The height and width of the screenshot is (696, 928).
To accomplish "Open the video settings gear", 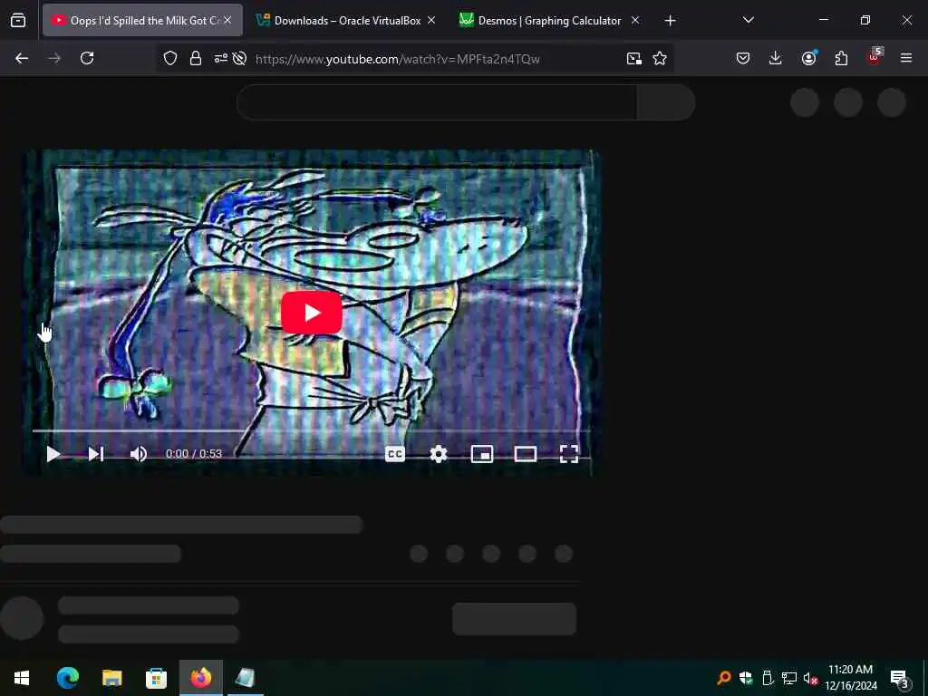I will tap(438, 454).
